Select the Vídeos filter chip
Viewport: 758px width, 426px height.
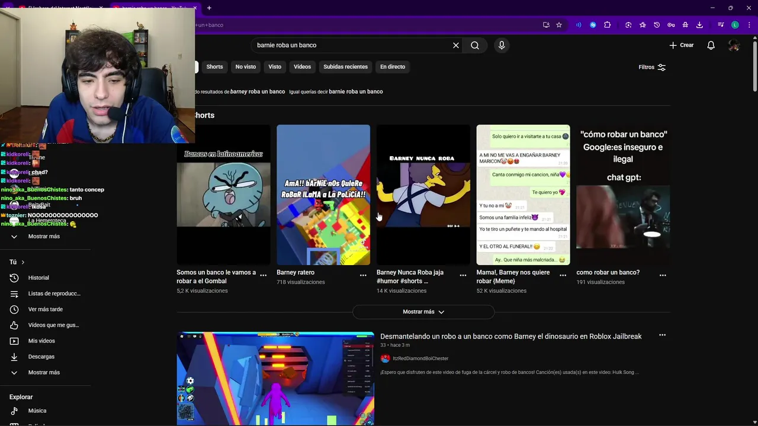click(302, 67)
